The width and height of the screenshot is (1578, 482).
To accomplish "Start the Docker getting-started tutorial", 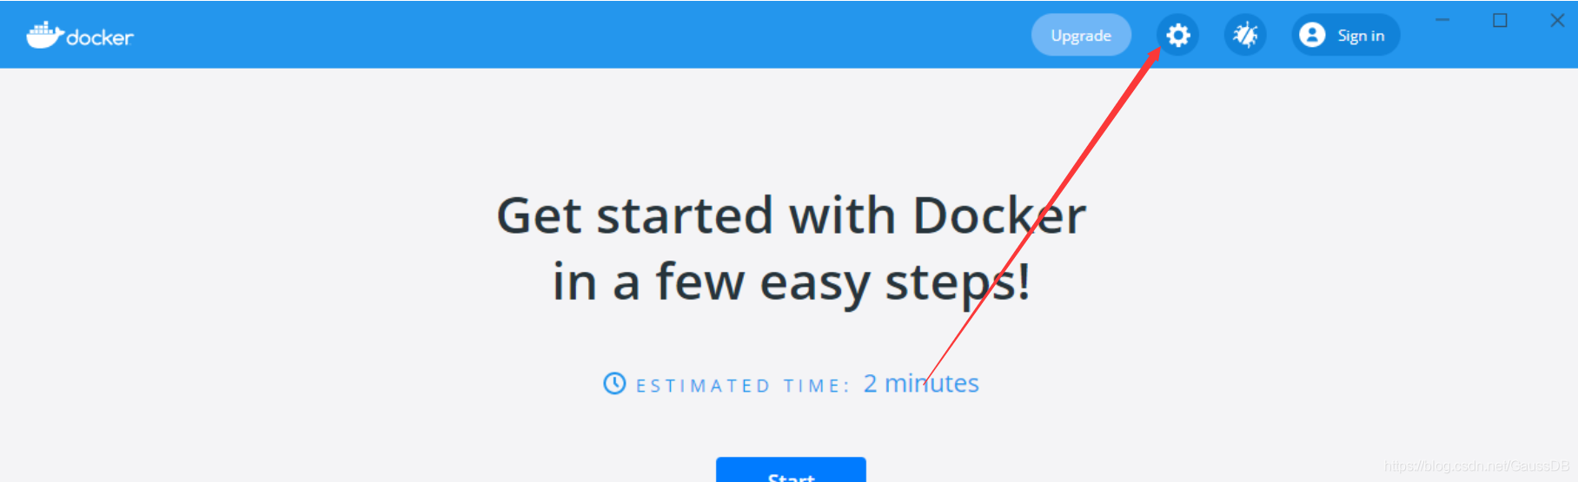I will click(791, 470).
